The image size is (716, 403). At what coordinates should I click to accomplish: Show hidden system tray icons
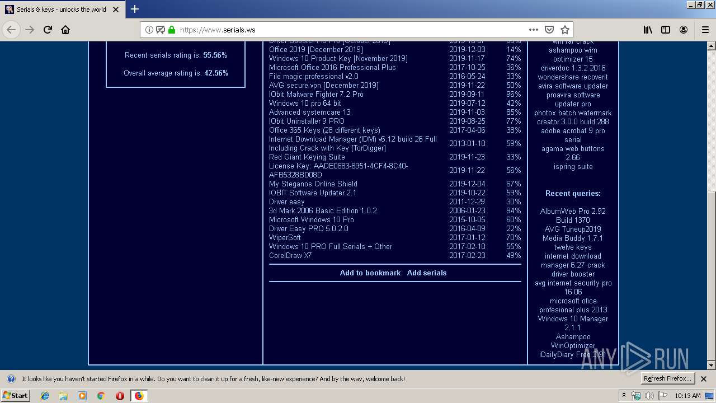pos(624,396)
